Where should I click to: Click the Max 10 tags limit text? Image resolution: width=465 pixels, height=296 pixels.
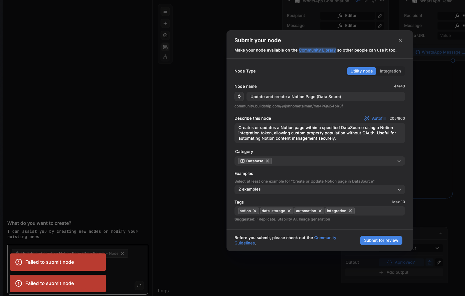(x=399, y=202)
